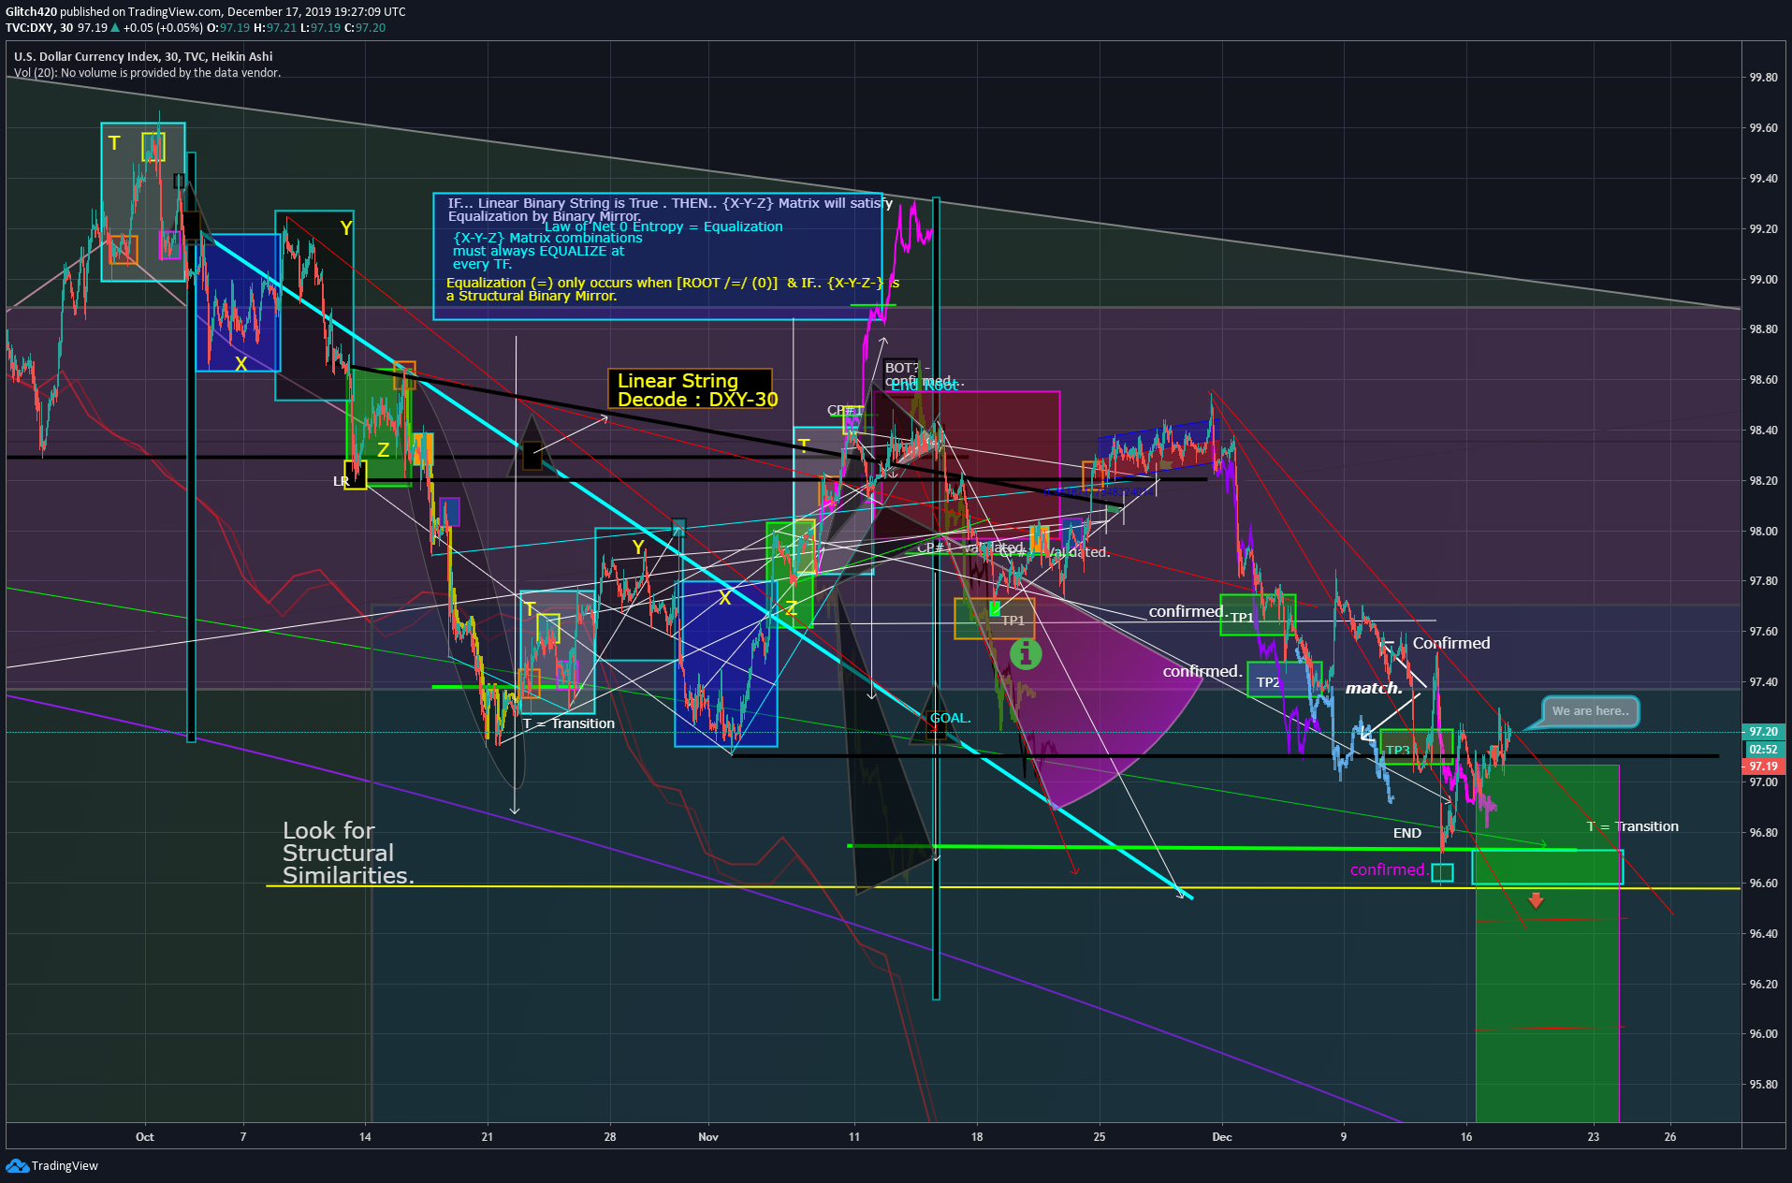
Task: Click date label 21 on time axis
Action: (x=488, y=1137)
